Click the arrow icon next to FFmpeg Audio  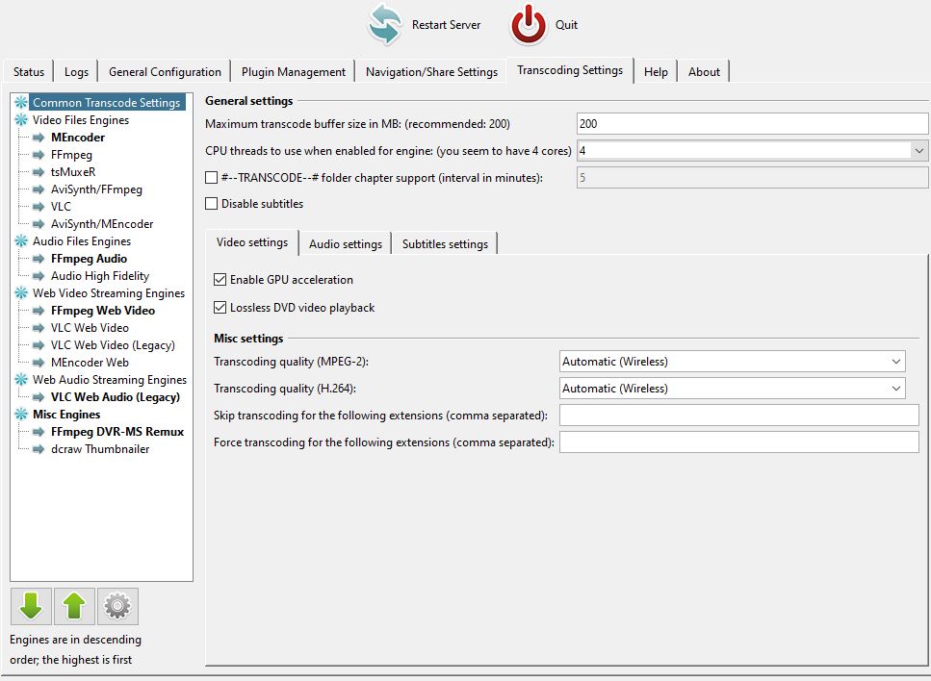click(x=39, y=259)
